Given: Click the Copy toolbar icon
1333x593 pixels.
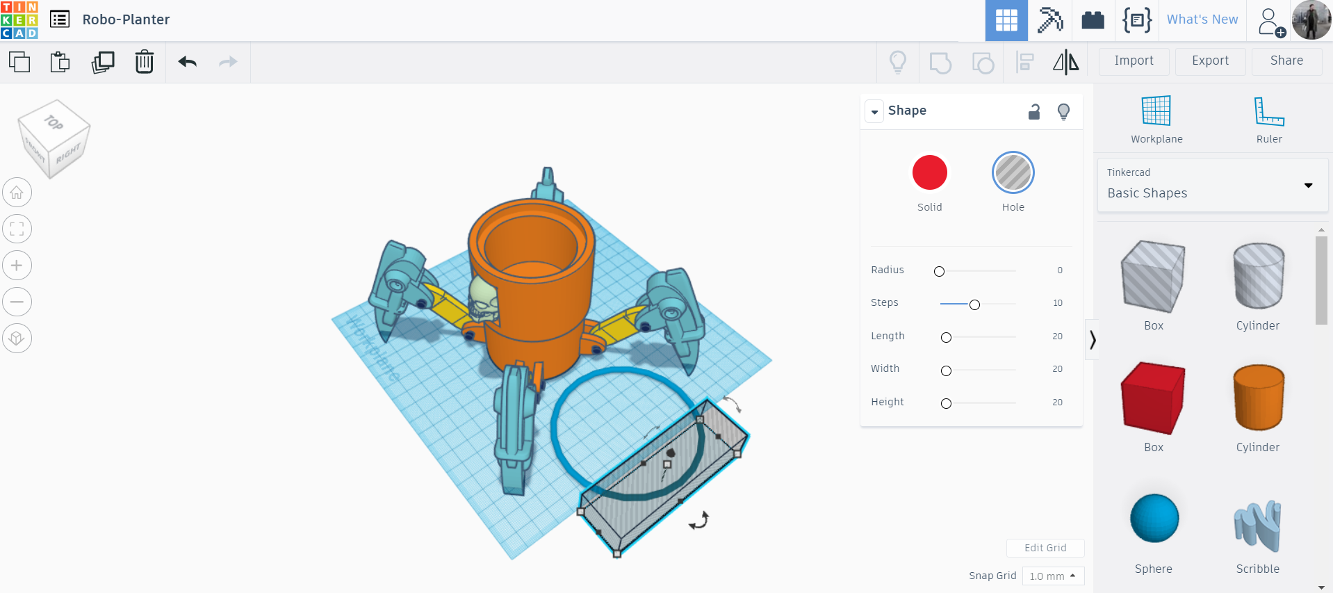Looking at the screenshot, I should tap(19, 62).
